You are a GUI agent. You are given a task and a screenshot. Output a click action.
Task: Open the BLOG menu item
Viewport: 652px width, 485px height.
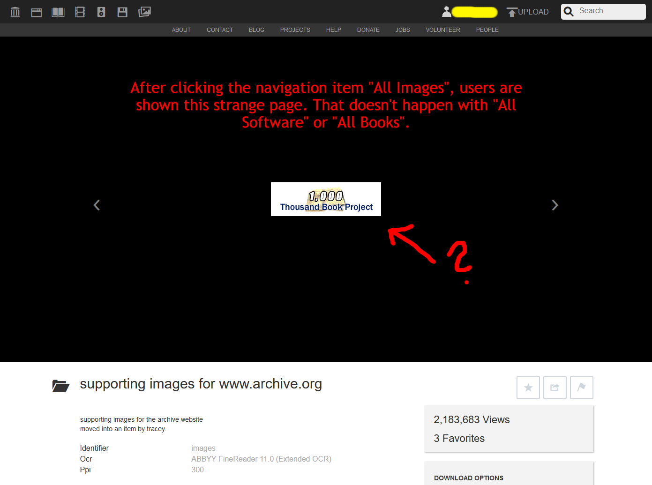(x=256, y=30)
